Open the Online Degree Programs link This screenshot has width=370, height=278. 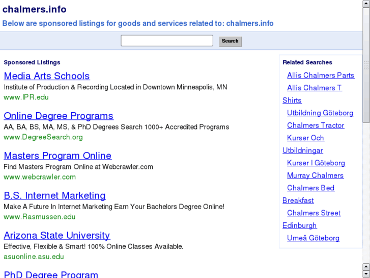point(59,116)
